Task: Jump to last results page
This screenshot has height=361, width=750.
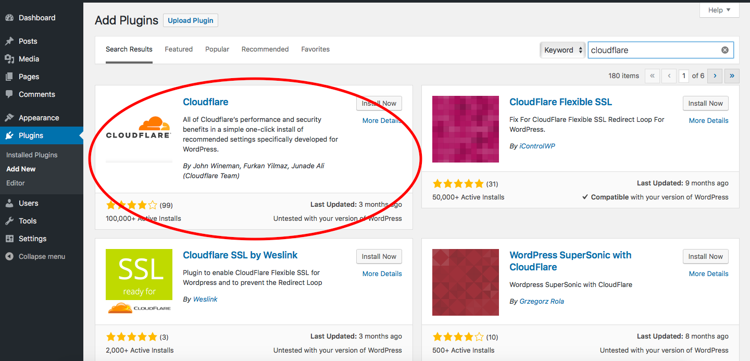Action: coord(732,76)
